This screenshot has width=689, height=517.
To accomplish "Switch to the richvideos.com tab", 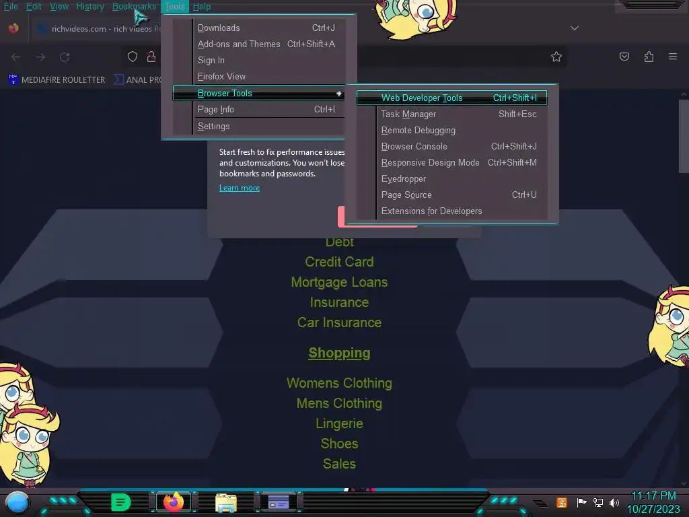I will point(97,29).
